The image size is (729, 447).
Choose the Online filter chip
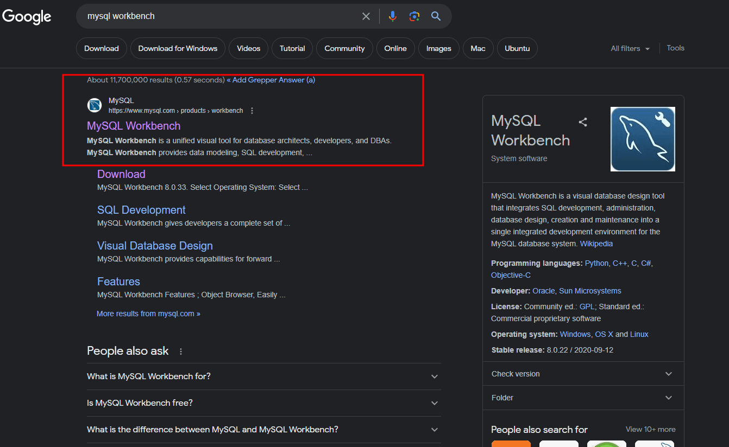[x=395, y=48]
